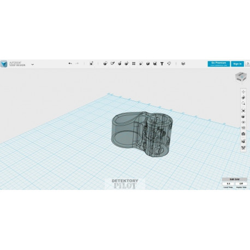This screenshot has width=250, height=250.
Task: Toggle the eye visibility icon
Action: coord(243,122)
